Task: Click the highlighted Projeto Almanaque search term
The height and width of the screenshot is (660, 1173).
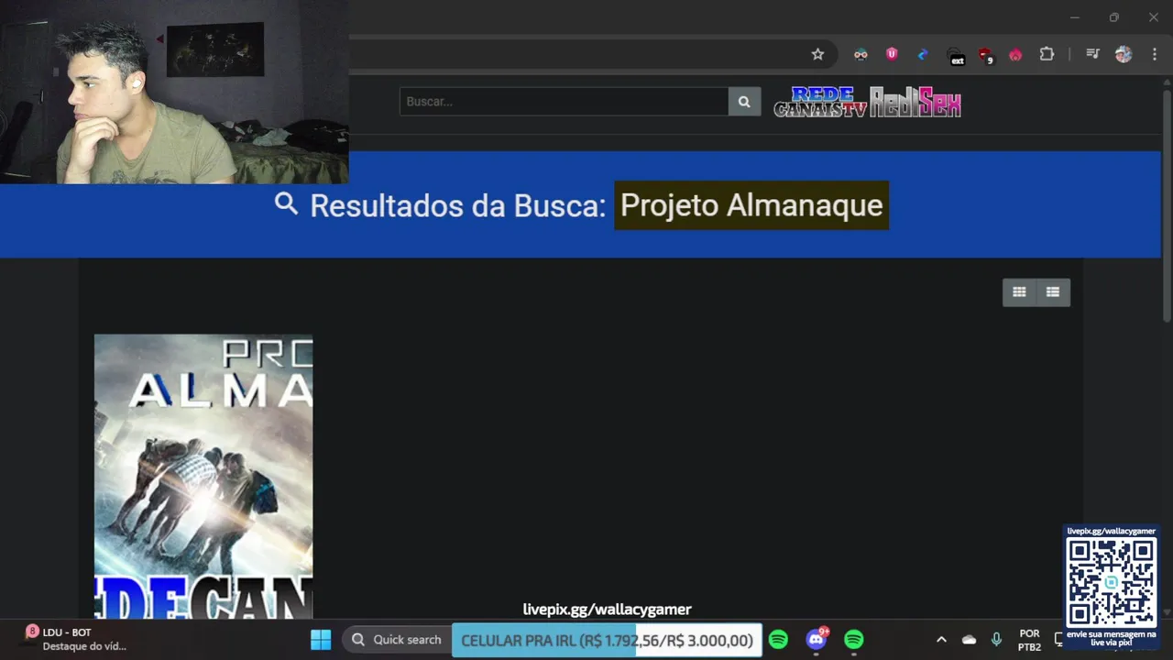Action: (x=751, y=205)
